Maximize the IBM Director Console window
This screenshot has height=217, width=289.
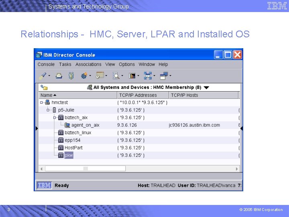click(228, 55)
